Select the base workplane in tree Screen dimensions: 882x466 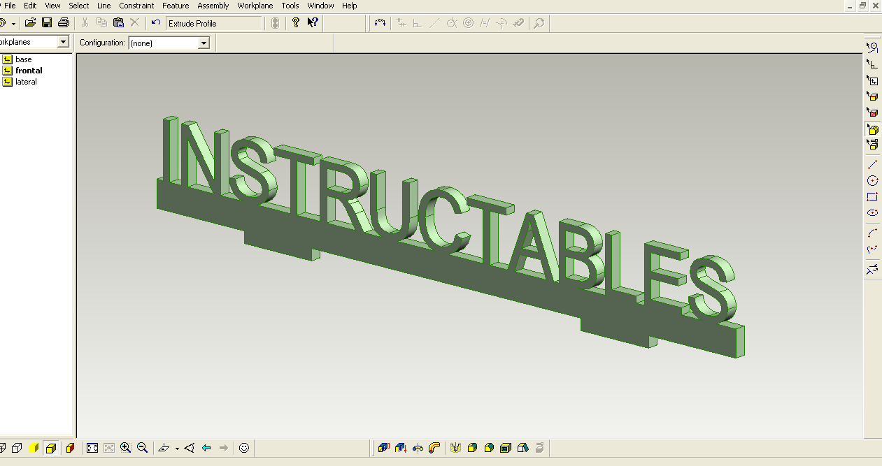coord(24,59)
